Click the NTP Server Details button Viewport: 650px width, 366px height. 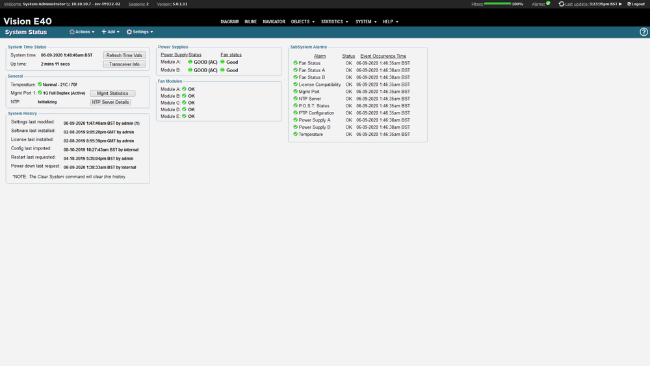110,102
